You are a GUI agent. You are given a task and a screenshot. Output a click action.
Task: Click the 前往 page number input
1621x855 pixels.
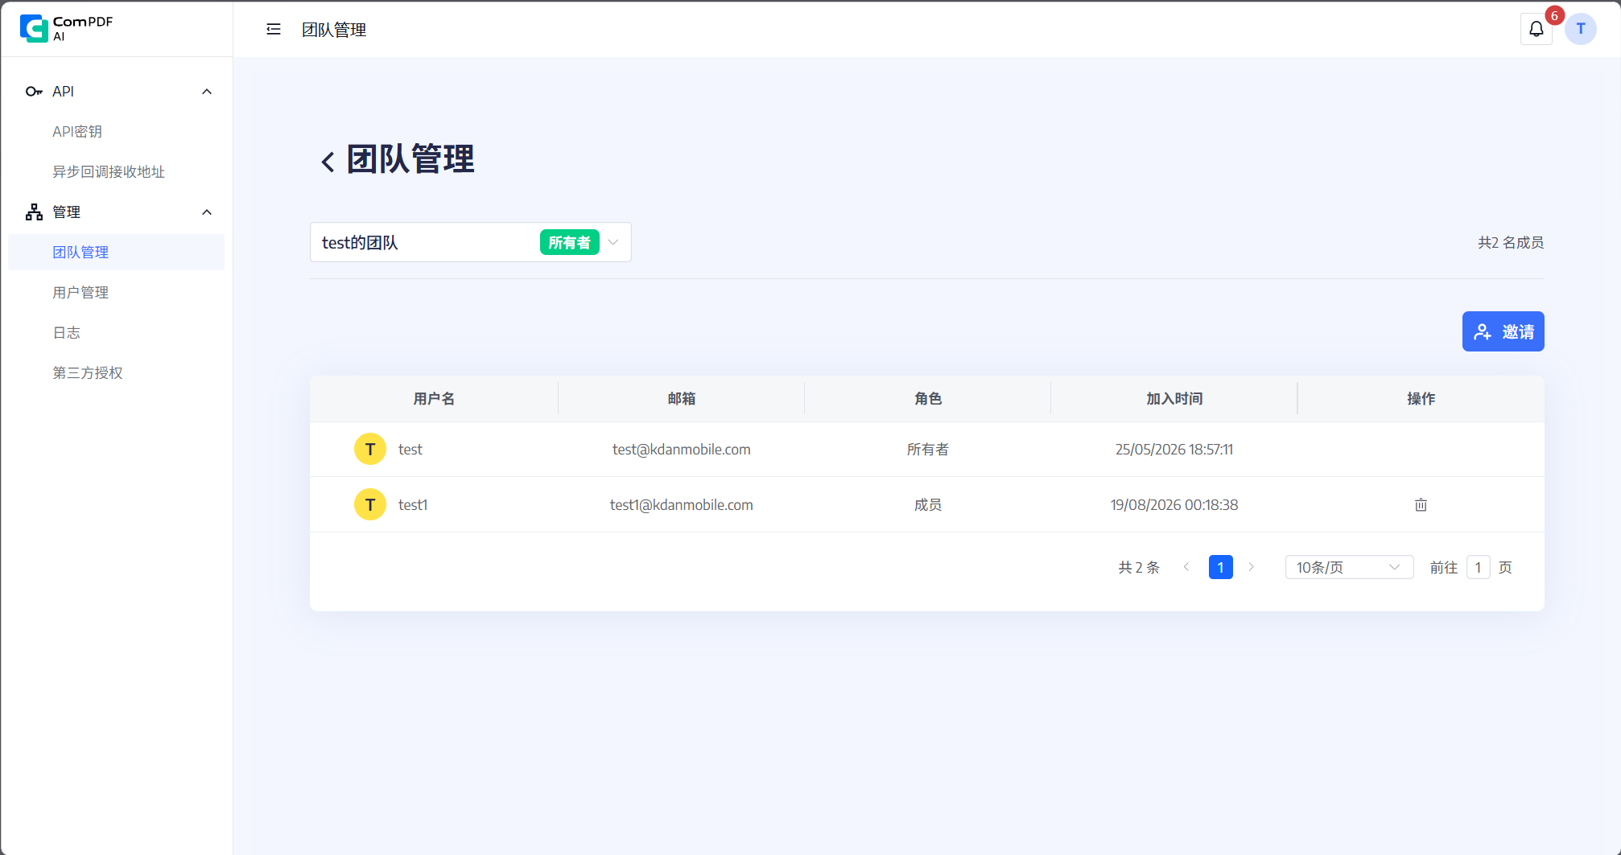[x=1478, y=568]
